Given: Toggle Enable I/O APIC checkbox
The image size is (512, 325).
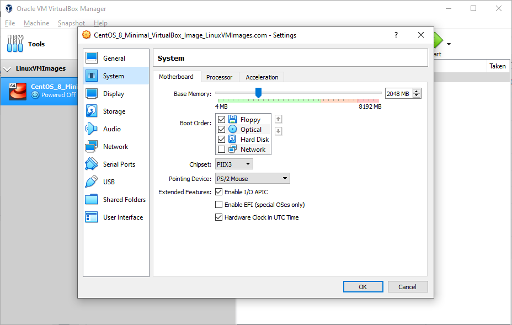Looking at the screenshot, I should (219, 191).
